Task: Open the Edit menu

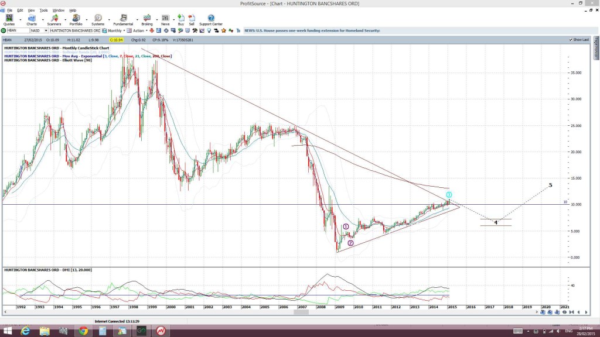Action: tap(20, 11)
